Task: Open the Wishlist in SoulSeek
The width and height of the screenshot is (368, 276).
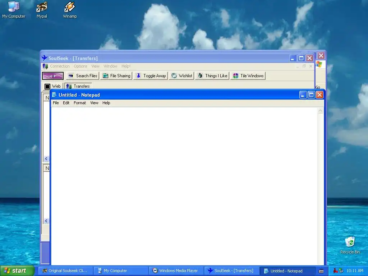Action: pos(181,76)
